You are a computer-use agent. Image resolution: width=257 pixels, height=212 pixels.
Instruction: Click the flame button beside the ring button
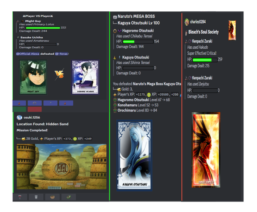click(x=19, y=103)
